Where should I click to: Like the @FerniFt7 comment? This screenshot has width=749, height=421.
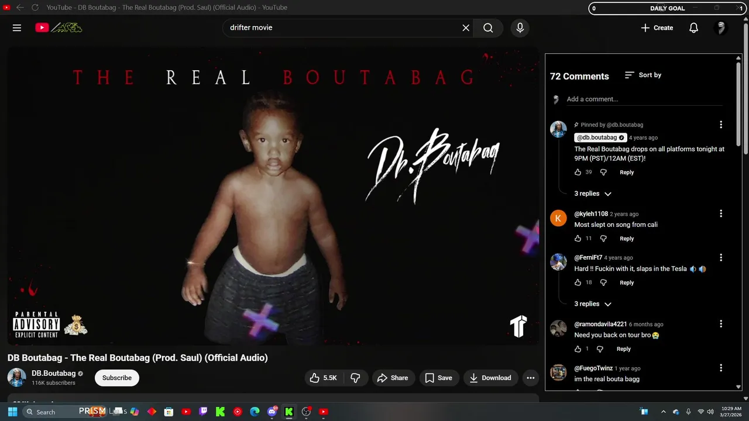coord(578,282)
